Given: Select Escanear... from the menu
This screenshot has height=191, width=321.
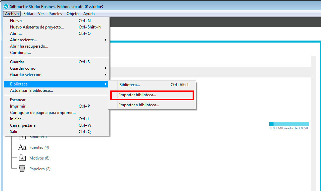Looking at the screenshot, I should (x=56, y=100).
